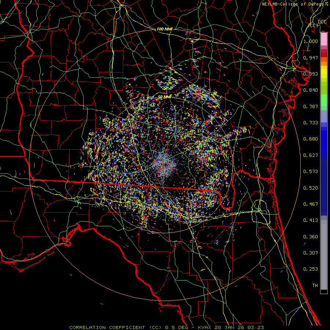Click the 0.947 legend value
The image size is (330, 330).
pyautogui.click(x=311, y=58)
